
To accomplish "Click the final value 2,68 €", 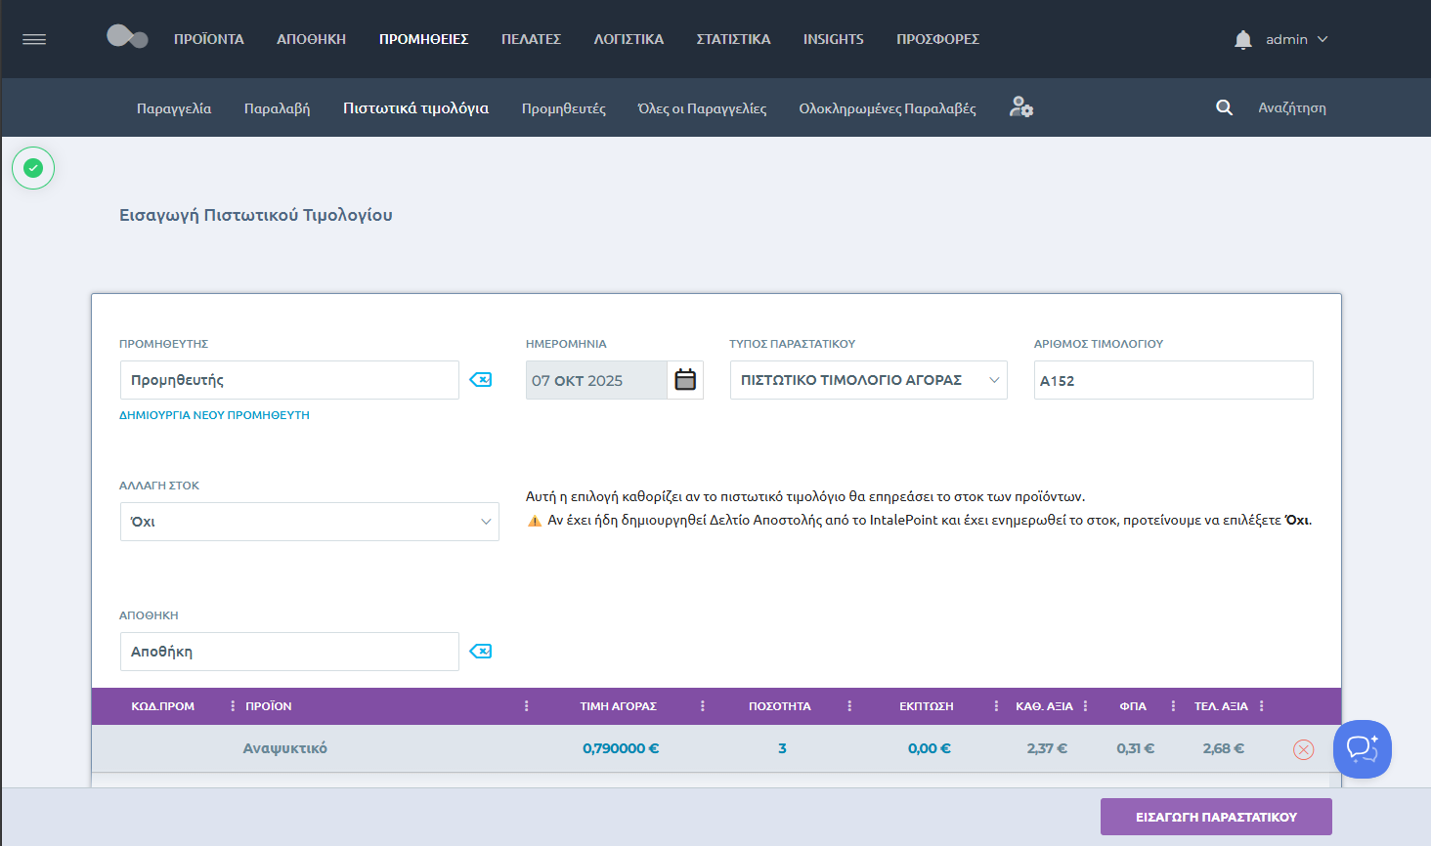I will pyautogui.click(x=1224, y=748).
